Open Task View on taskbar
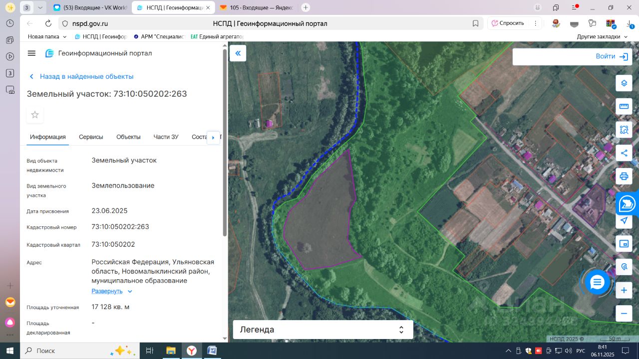Viewport: 639px width, 359px height. coord(149,351)
